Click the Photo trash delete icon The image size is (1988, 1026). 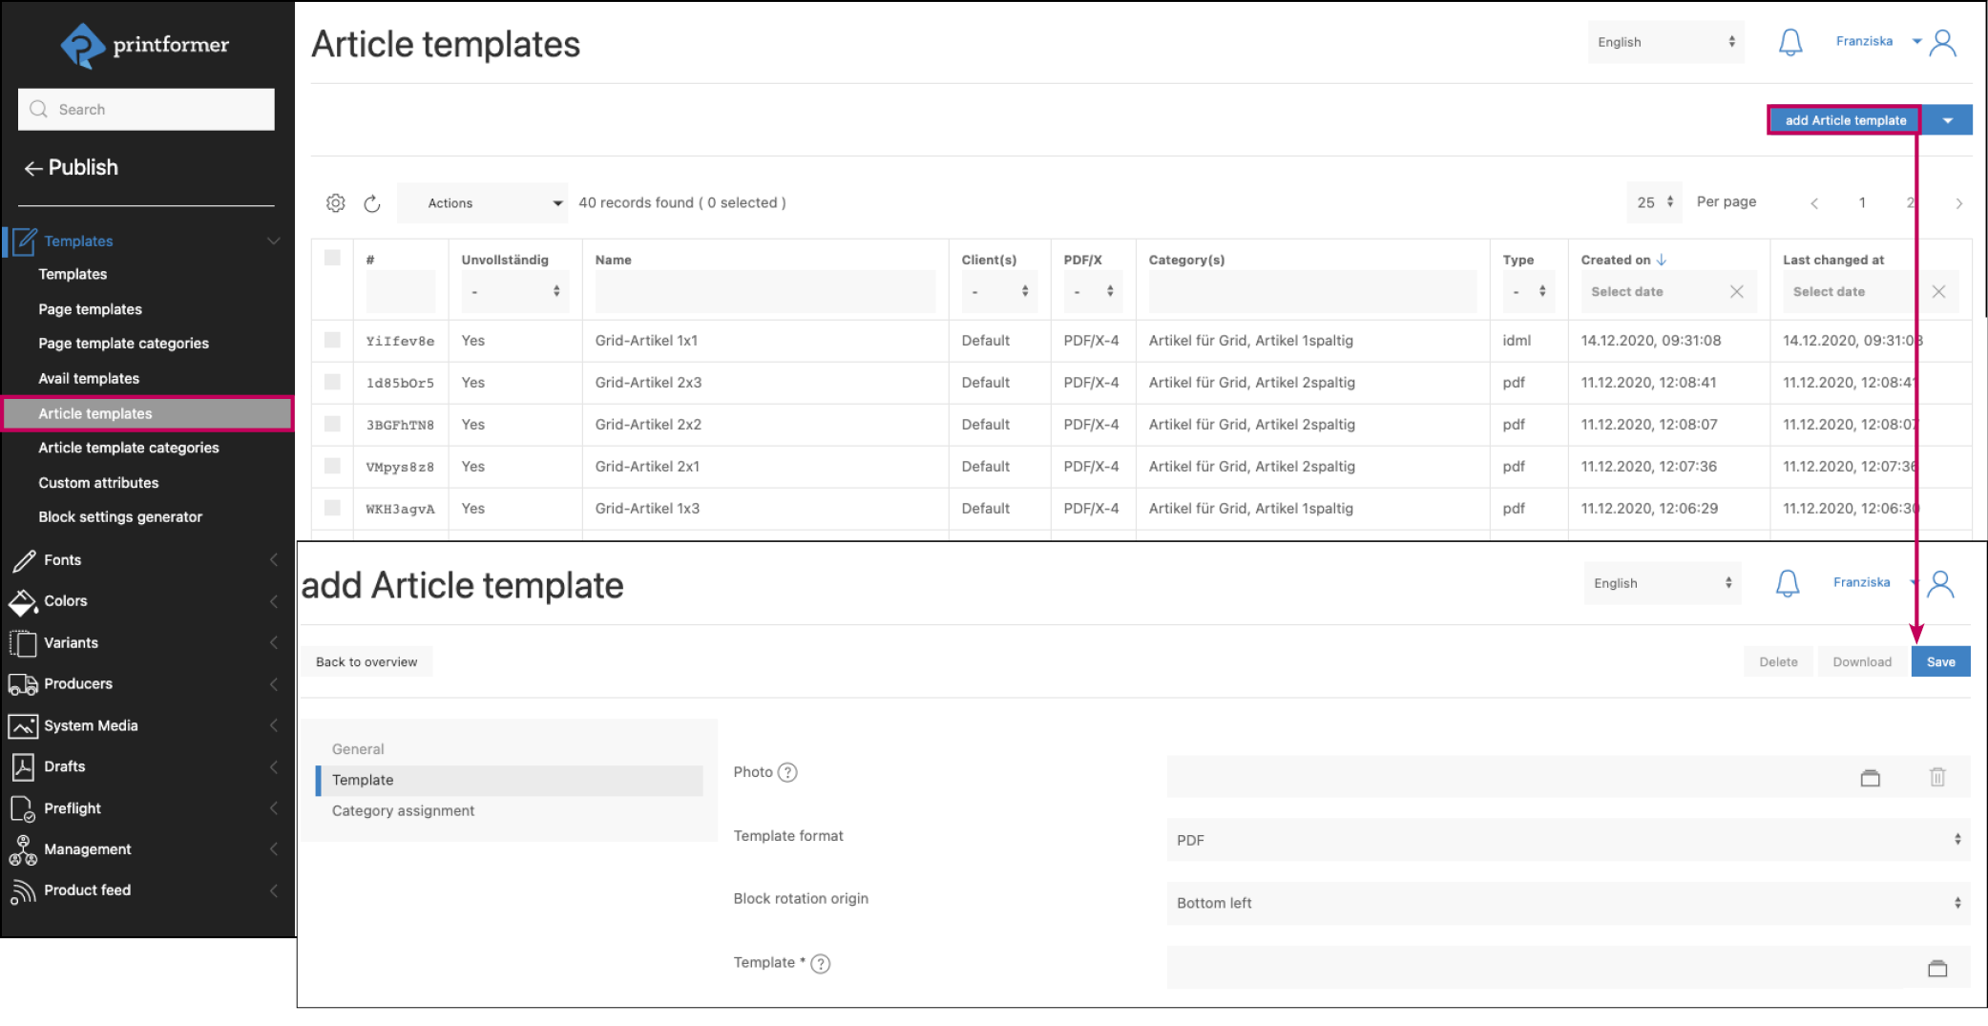(1936, 777)
